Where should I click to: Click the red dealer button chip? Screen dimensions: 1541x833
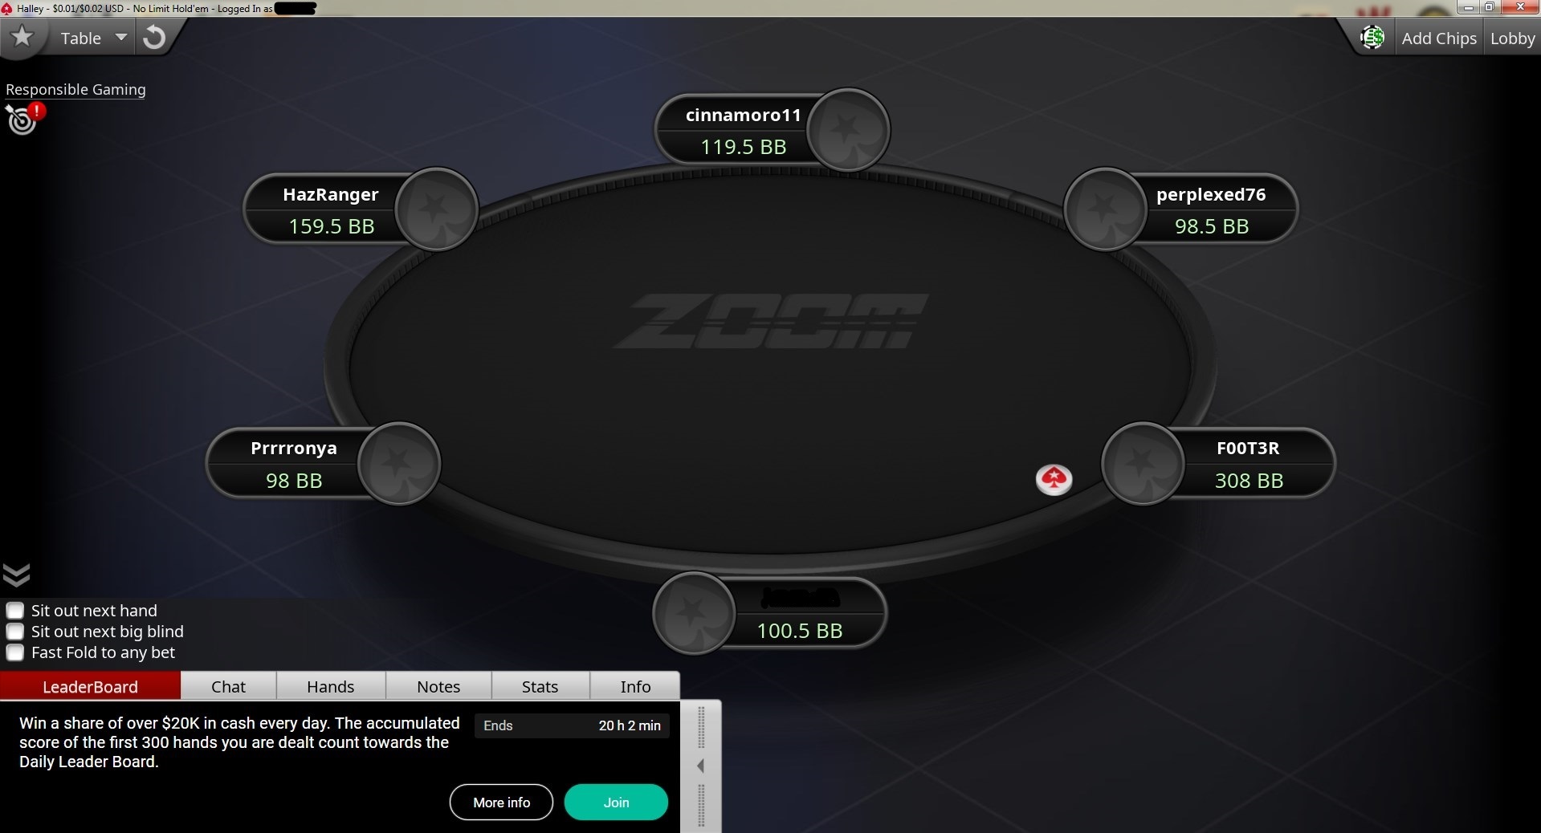pyautogui.click(x=1054, y=479)
